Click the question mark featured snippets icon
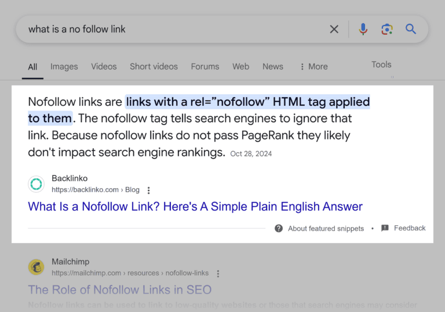The width and height of the screenshot is (445, 312). (x=279, y=228)
